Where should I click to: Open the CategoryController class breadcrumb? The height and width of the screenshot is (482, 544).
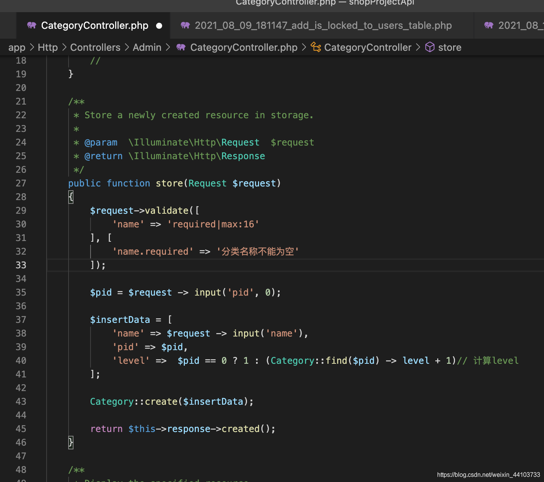(367, 47)
